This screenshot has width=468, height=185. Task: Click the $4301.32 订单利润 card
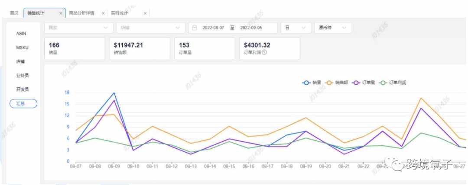click(270, 48)
